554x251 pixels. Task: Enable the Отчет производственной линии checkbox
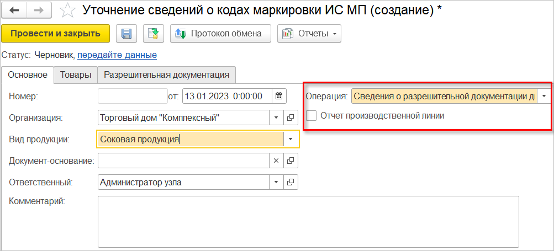(x=312, y=116)
